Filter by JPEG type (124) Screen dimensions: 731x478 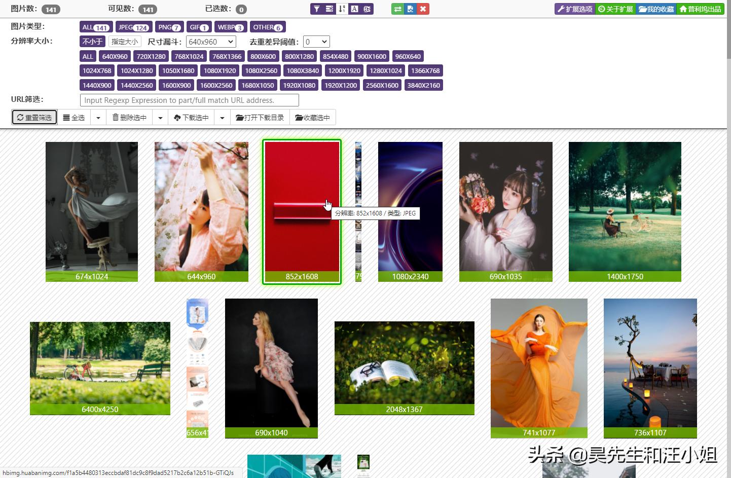tap(134, 27)
